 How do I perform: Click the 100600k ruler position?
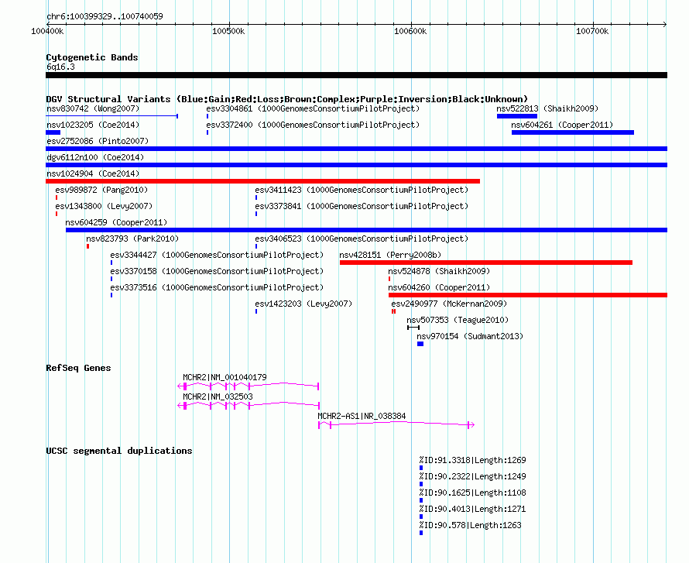point(410,31)
